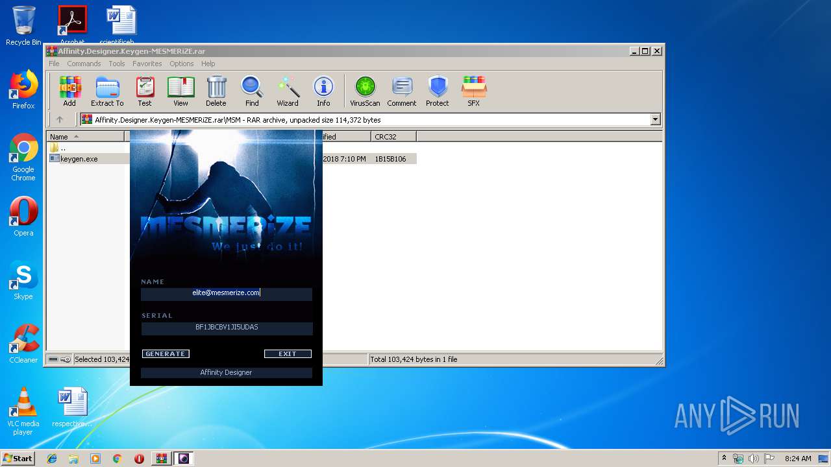
Task: Click the EXIT button in keygen
Action: (x=288, y=353)
